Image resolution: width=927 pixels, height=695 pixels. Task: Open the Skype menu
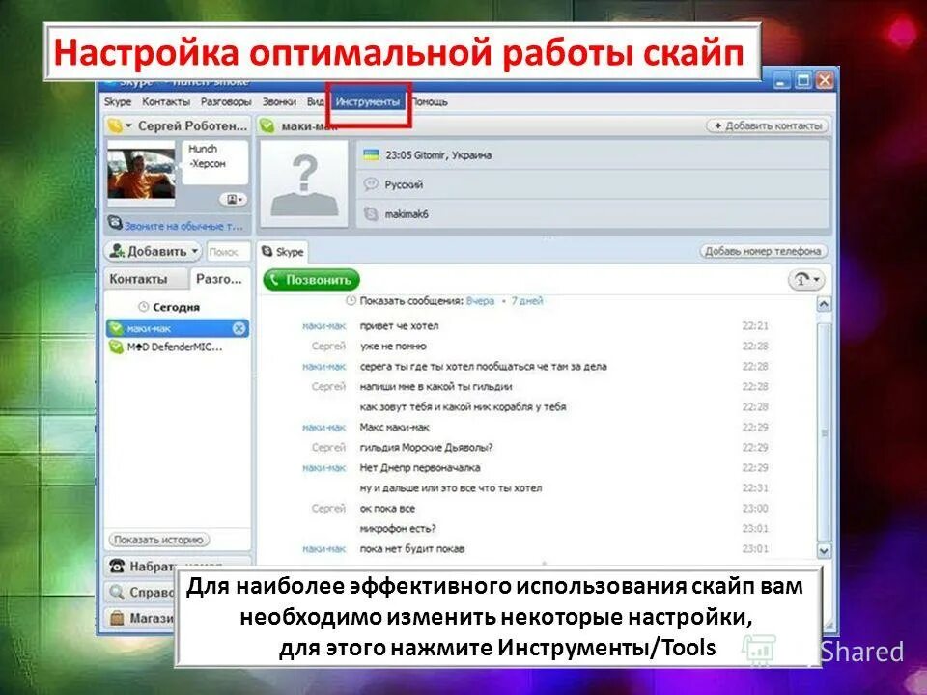click(x=118, y=102)
